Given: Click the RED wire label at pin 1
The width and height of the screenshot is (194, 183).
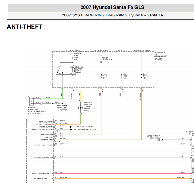Looking at the screenshot, I should pos(62,134).
